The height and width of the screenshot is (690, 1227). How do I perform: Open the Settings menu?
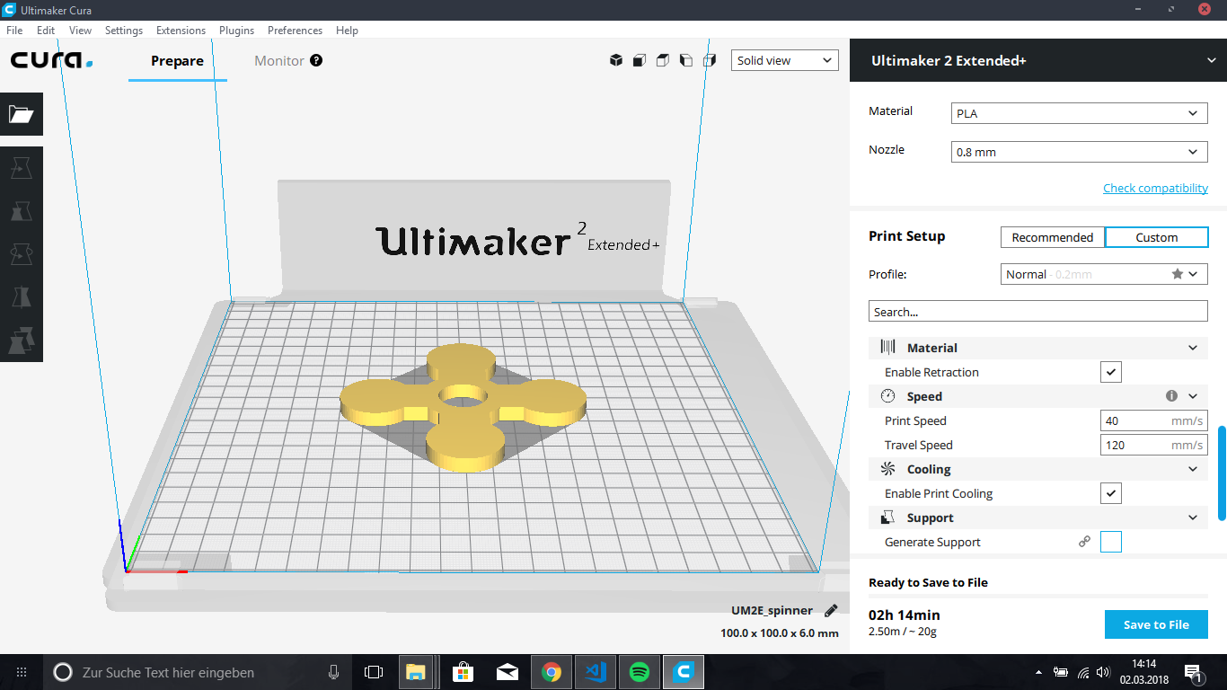click(x=124, y=30)
